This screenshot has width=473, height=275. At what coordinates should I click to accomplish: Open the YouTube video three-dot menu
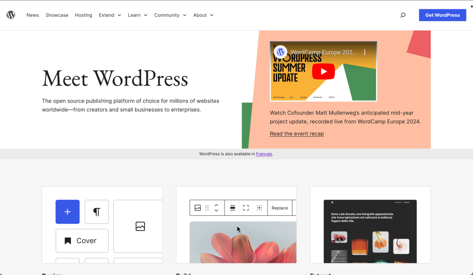(x=365, y=52)
